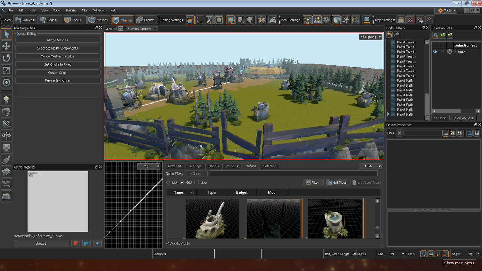Click the Name Filter input field

(x=294, y=174)
